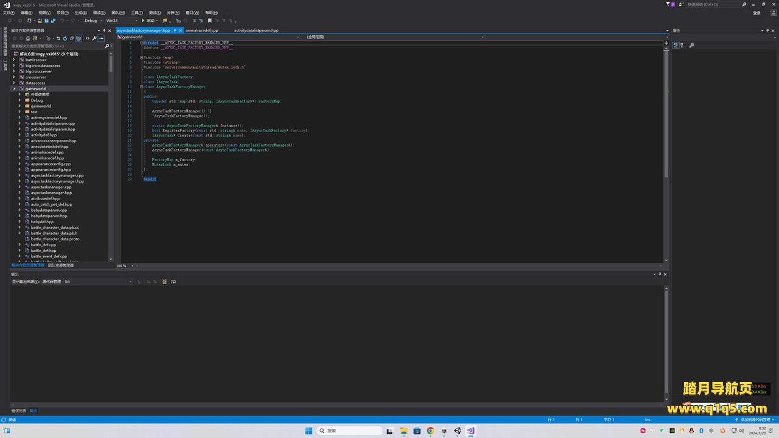The width and height of the screenshot is (779, 438).
Task: Open Properties wrench icon in Solution Explorer
Action: click(94, 38)
